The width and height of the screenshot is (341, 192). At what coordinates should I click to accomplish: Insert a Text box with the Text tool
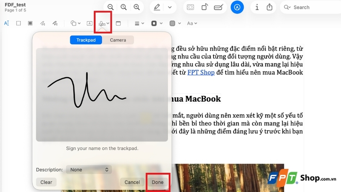pos(90,23)
